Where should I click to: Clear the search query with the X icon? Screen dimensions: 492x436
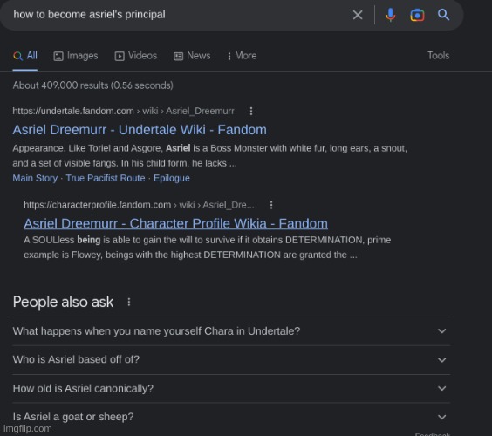pos(358,15)
